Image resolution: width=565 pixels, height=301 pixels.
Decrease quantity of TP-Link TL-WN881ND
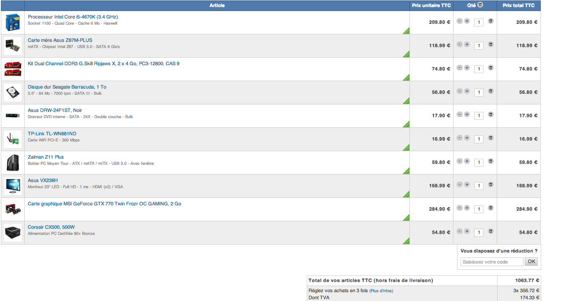[460, 138]
